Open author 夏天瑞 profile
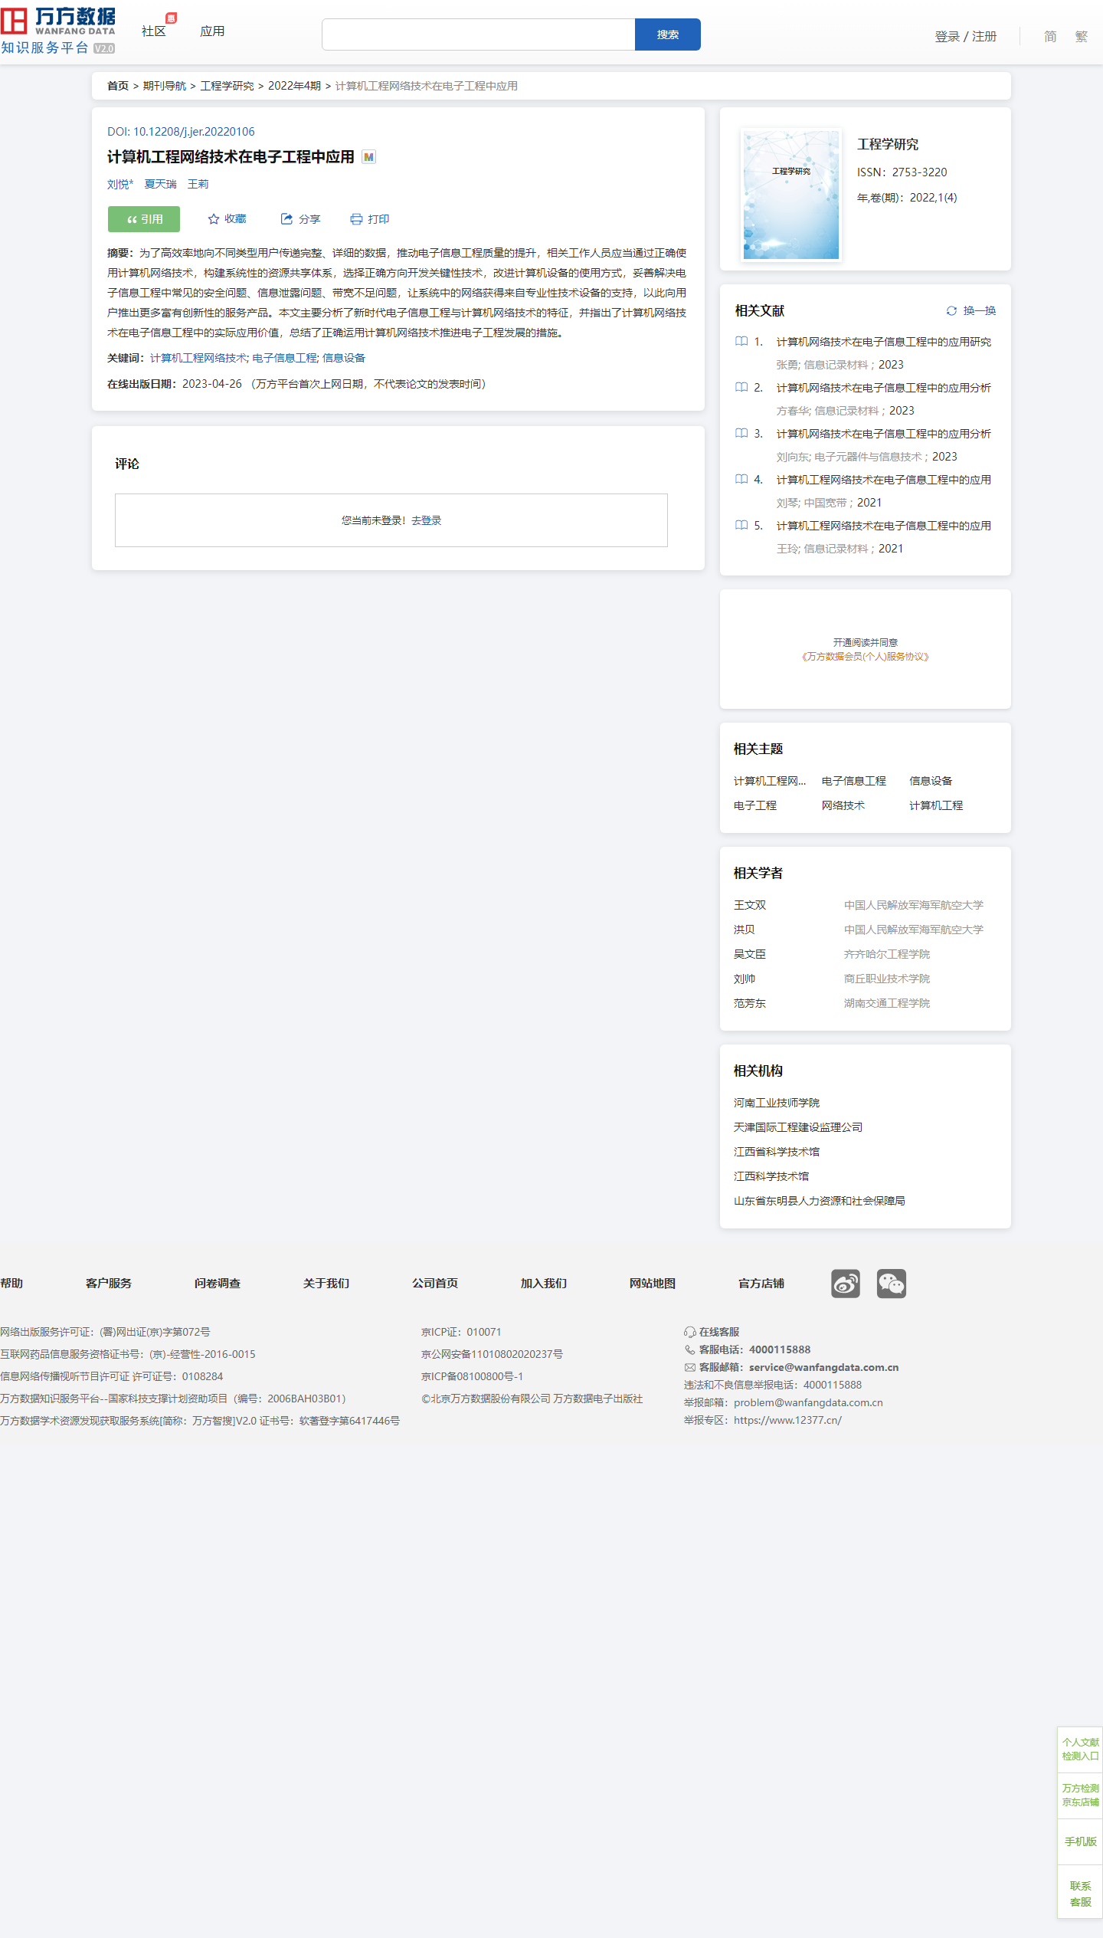Image resolution: width=1103 pixels, height=1938 pixels. click(x=160, y=184)
